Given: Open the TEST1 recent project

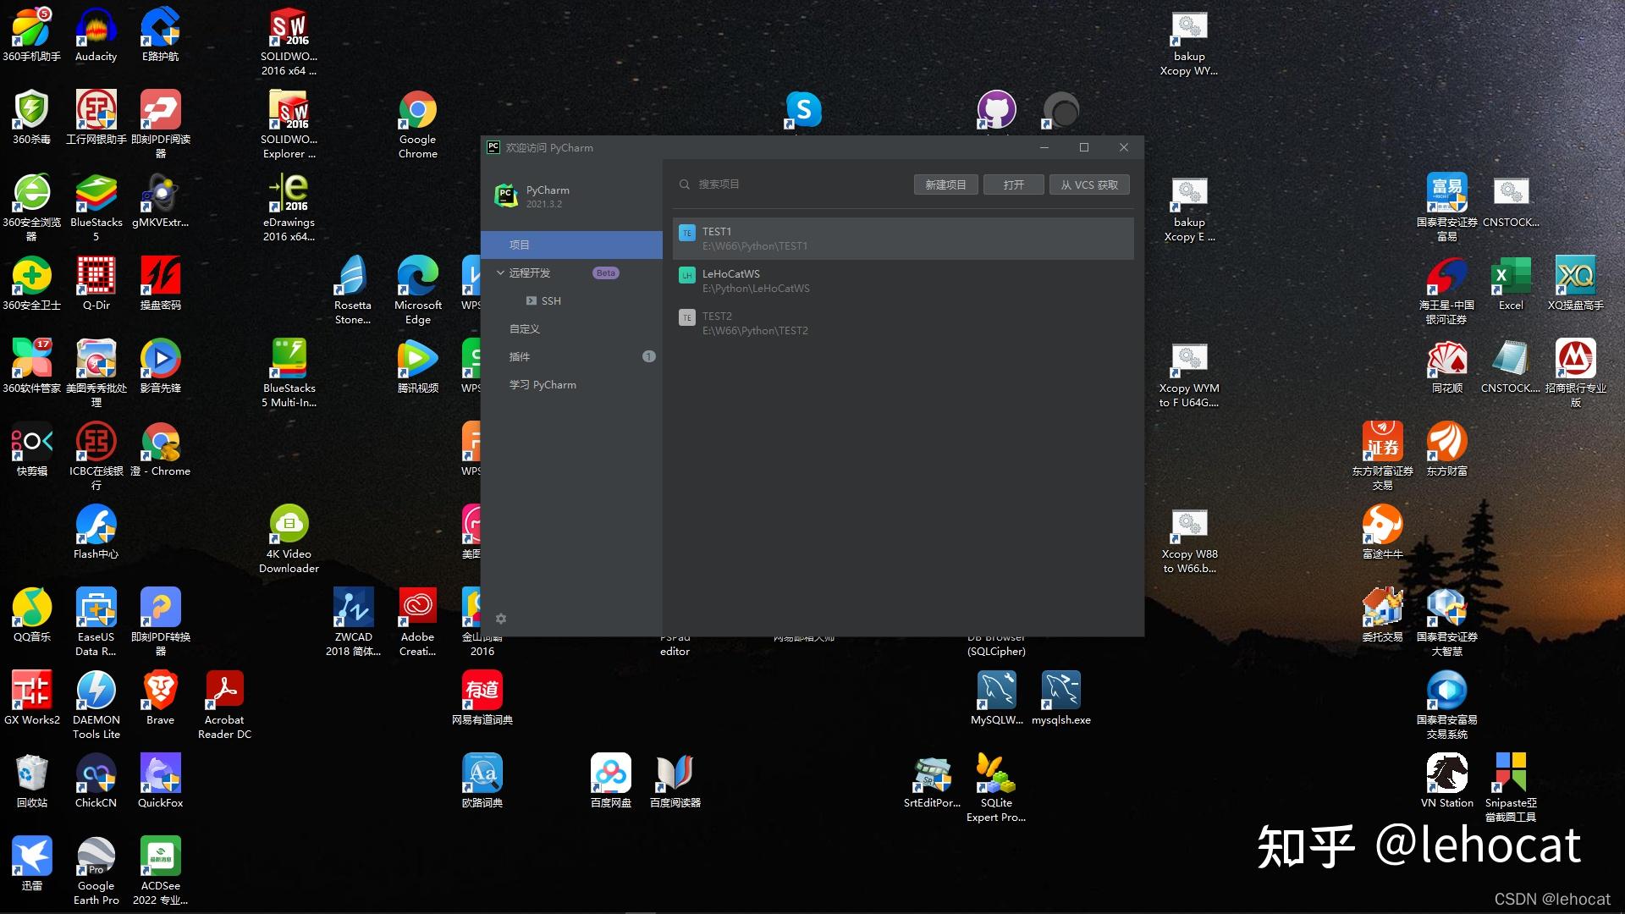Looking at the screenshot, I should (902, 239).
